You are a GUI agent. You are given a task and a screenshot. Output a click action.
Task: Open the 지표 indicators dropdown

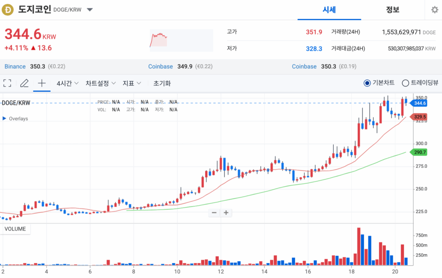coord(132,83)
